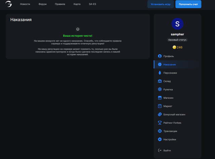Go to Правила in the top navigation

pos(60,4)
